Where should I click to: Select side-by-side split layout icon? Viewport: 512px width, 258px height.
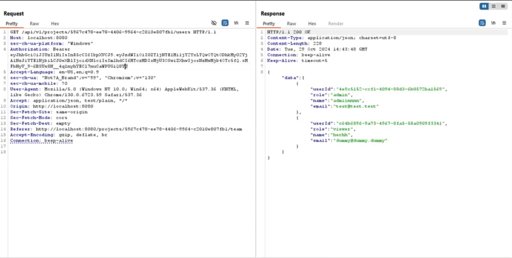484,6
